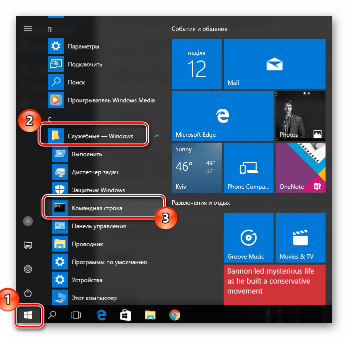Open the hamburger menu in Start
Image resolution: width=348 pixels, height=339 pixels.
[x=28, y=29]
